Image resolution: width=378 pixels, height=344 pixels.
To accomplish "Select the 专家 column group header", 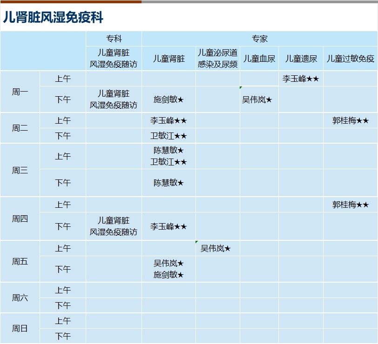I will (260, 39).
